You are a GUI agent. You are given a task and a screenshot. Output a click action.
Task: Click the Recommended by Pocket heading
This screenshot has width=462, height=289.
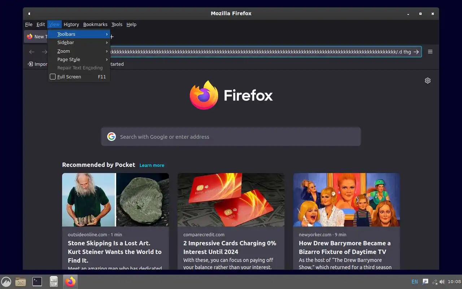pos(99,165)
